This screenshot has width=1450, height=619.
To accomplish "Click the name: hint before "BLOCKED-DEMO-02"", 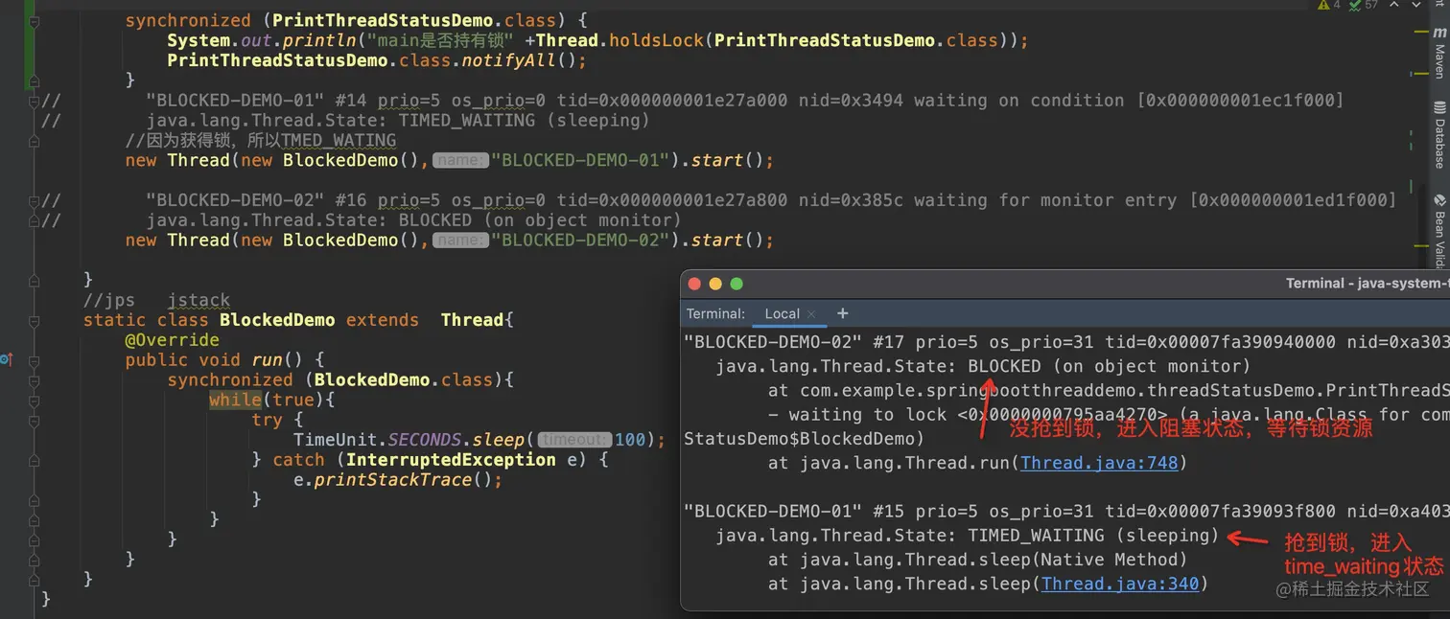I will (x=460, y=241).
